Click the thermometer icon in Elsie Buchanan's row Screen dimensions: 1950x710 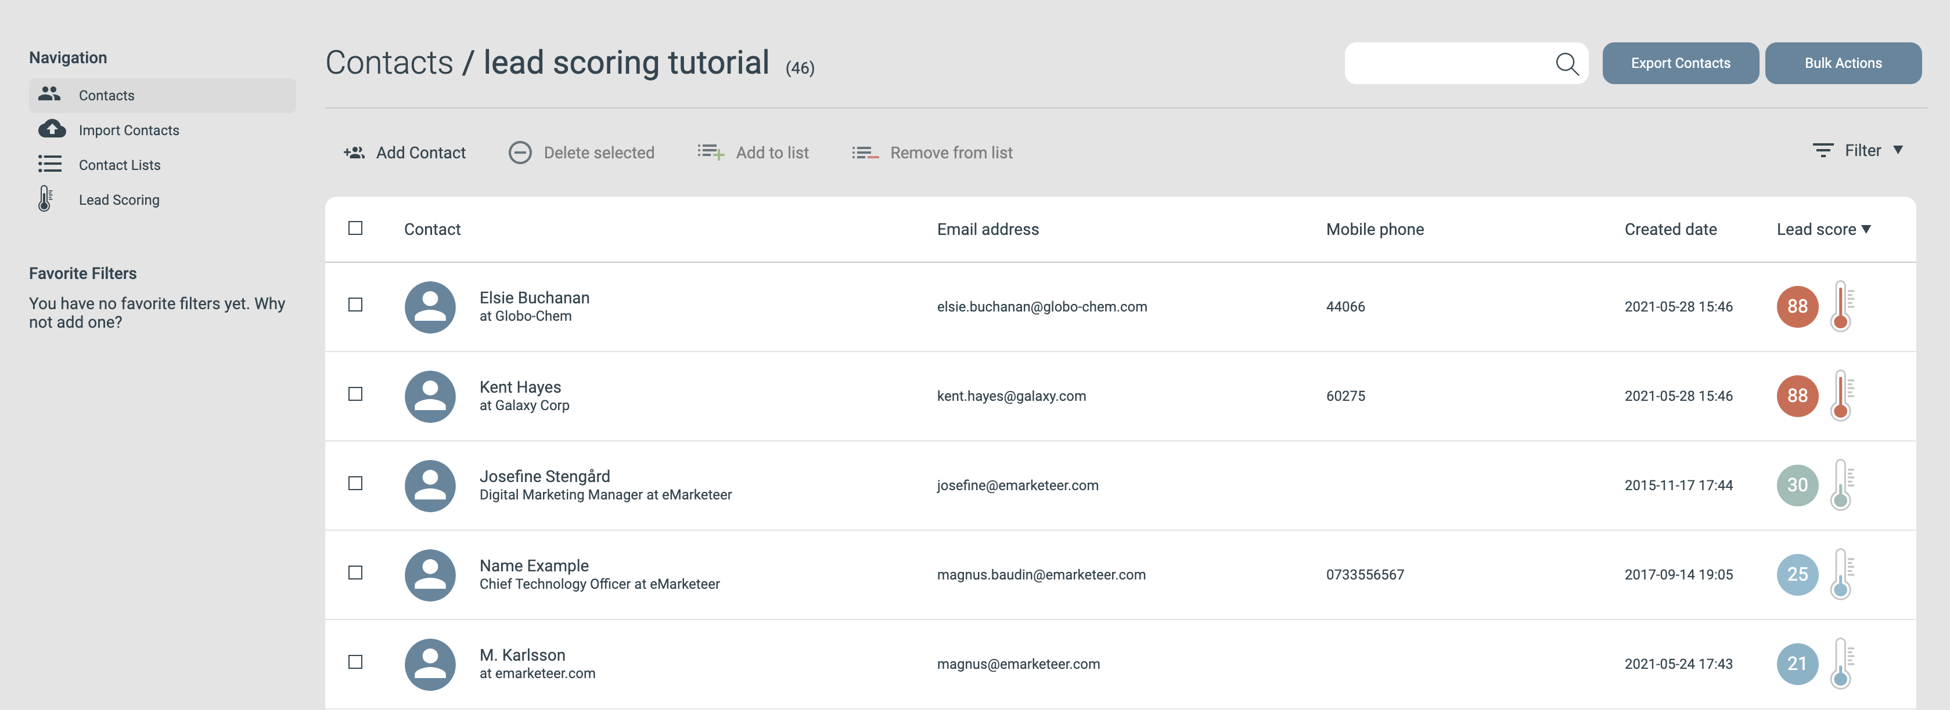click(1842, 306)
